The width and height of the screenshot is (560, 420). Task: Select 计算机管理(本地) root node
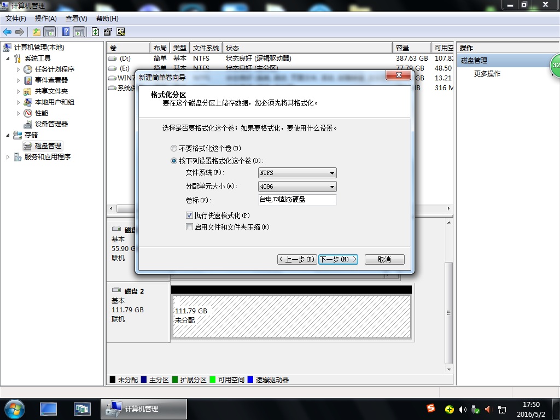(x=39, y=48)
